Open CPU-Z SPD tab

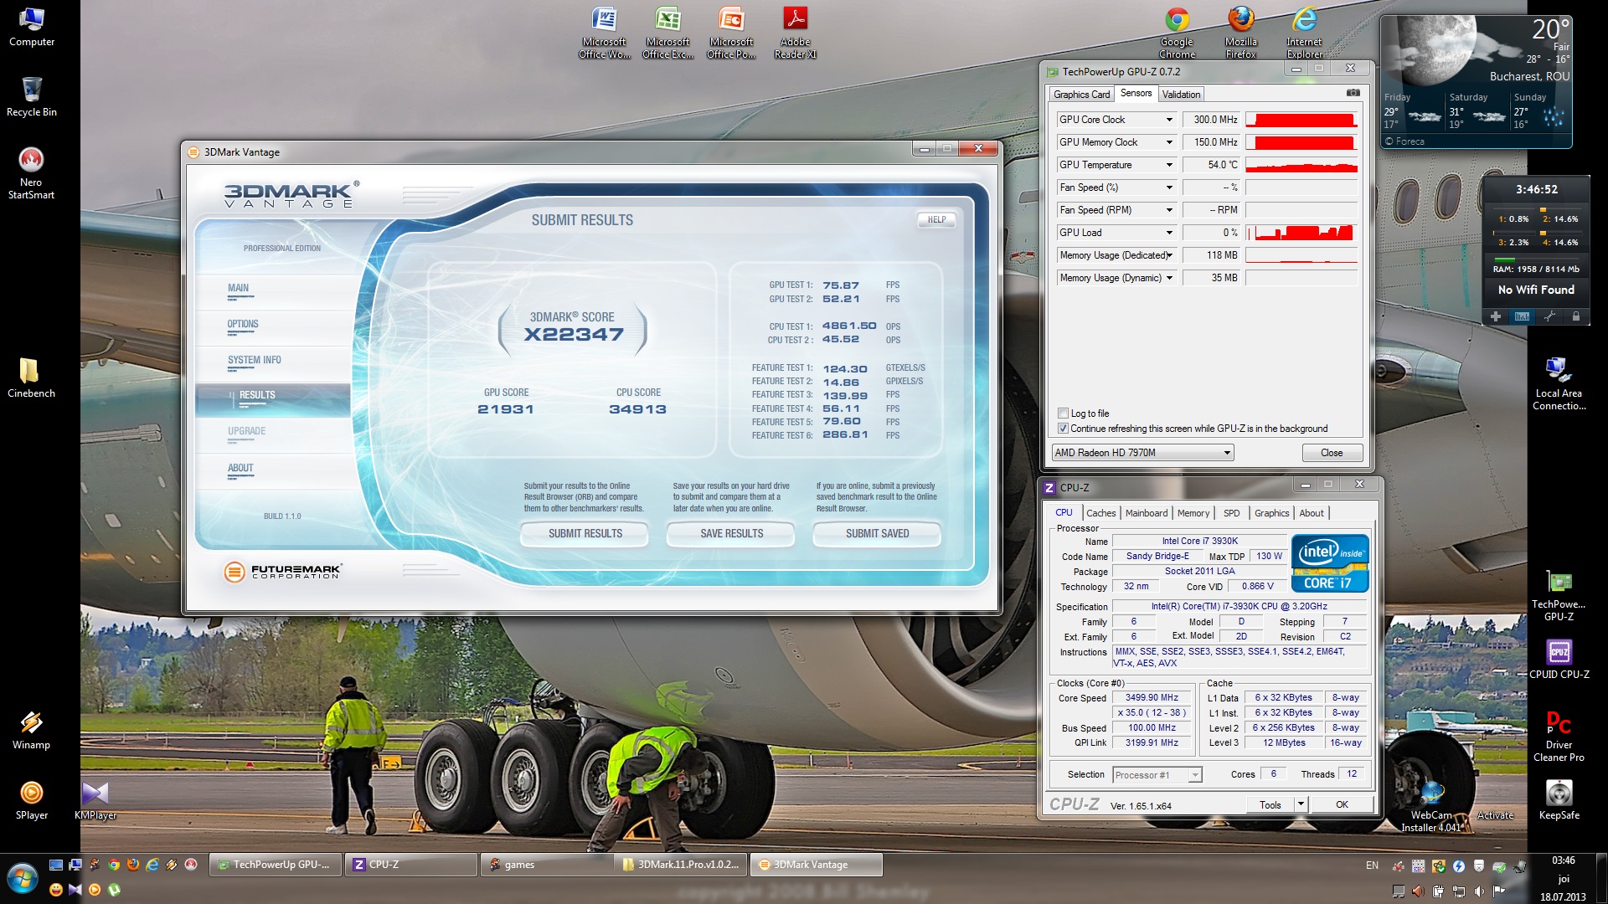(x=1231, y=513)
